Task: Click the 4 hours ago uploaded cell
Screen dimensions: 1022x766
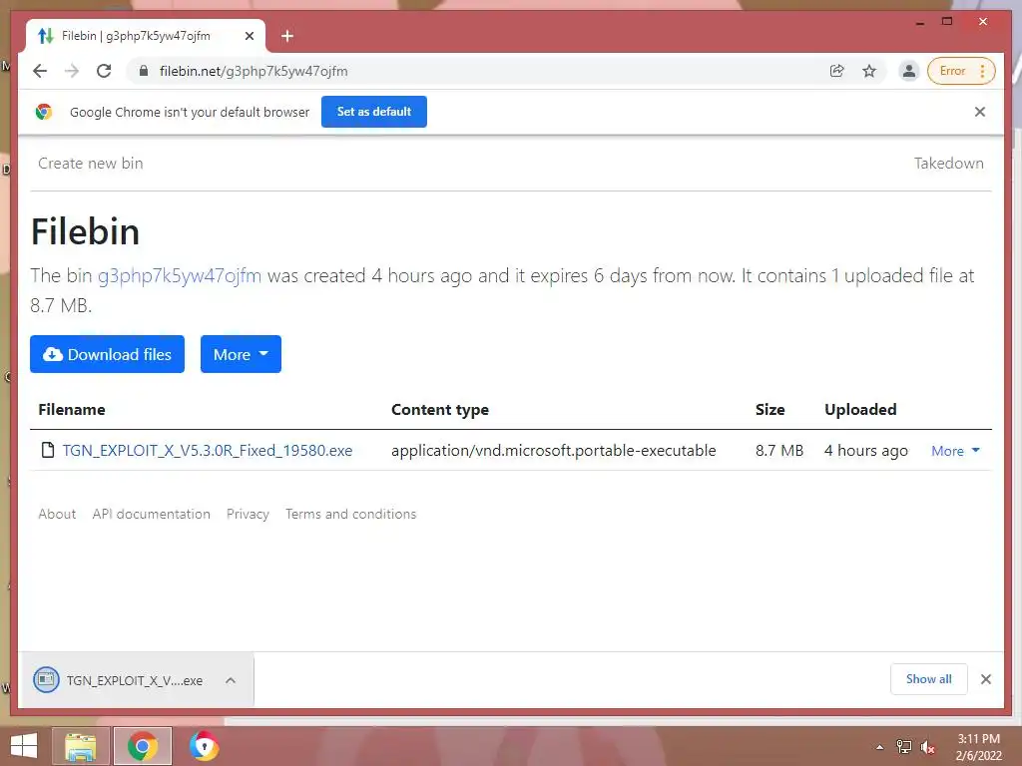Action: [865, 450]
